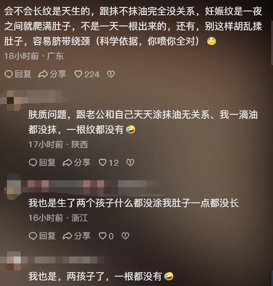Dislike the Guangdong comment via broken heart

click(x=111, y=74)
